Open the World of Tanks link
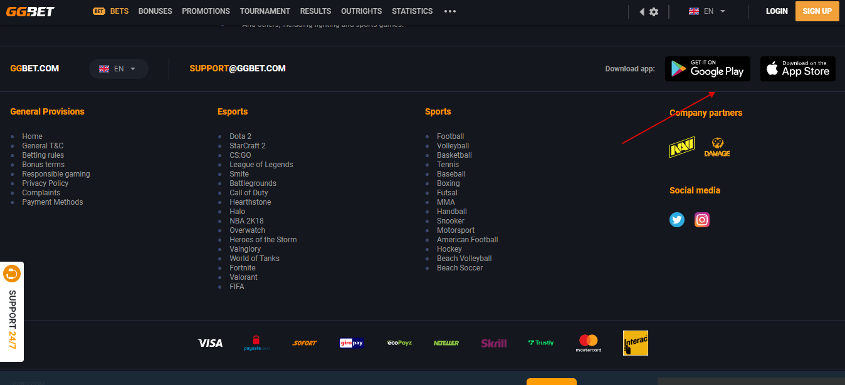The image size is (845, 385). (255, 259)
